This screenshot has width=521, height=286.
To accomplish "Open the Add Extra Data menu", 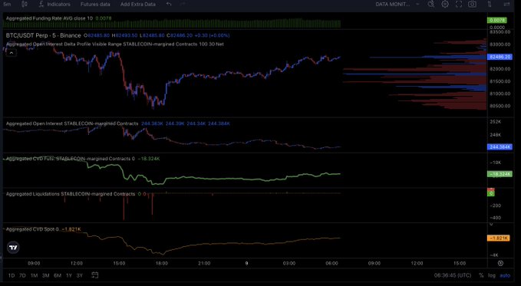I will (x=138, y=5).
